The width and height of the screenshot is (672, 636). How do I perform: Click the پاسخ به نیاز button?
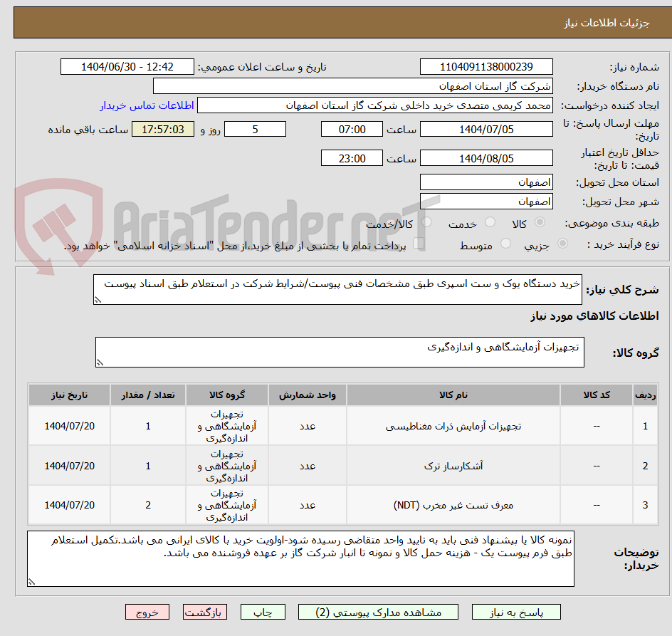pos(515,612)
